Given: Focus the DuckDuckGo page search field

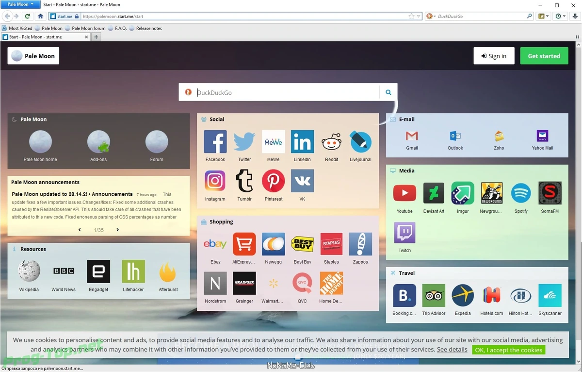Looking at the screenshot, I should pyautogui.click(x=287, y=92).
